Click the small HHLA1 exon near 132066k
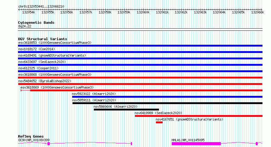 [257, 144]
